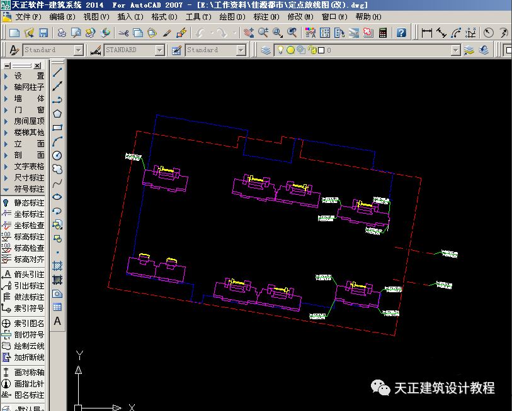The image size is (512, 411).
Task: Open the 视图(V) menu
Action: [96, 16]
